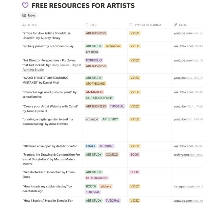
Task: Open "How i made my sticker display" title
Action: [x=47, y=189]
